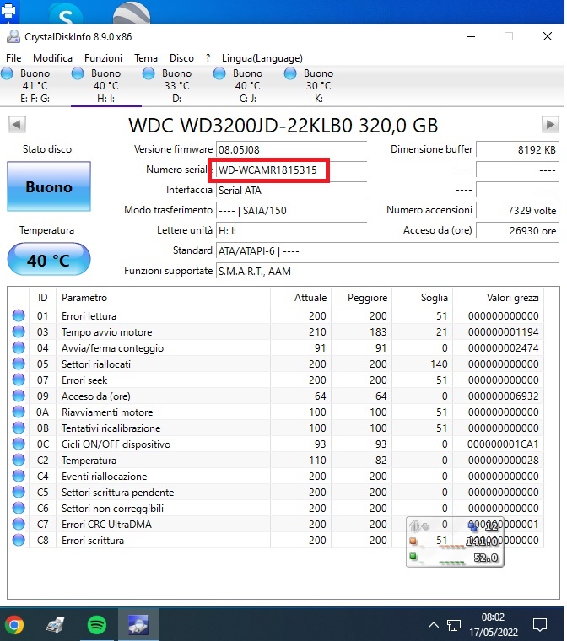Click the Standard field ATA/ATAPI-6
Viewport: 567px width, 641px height.
[x=387, y=251]
